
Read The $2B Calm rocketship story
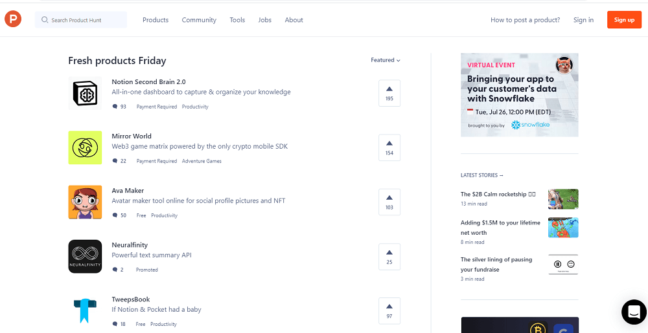[x=498, y=194]
